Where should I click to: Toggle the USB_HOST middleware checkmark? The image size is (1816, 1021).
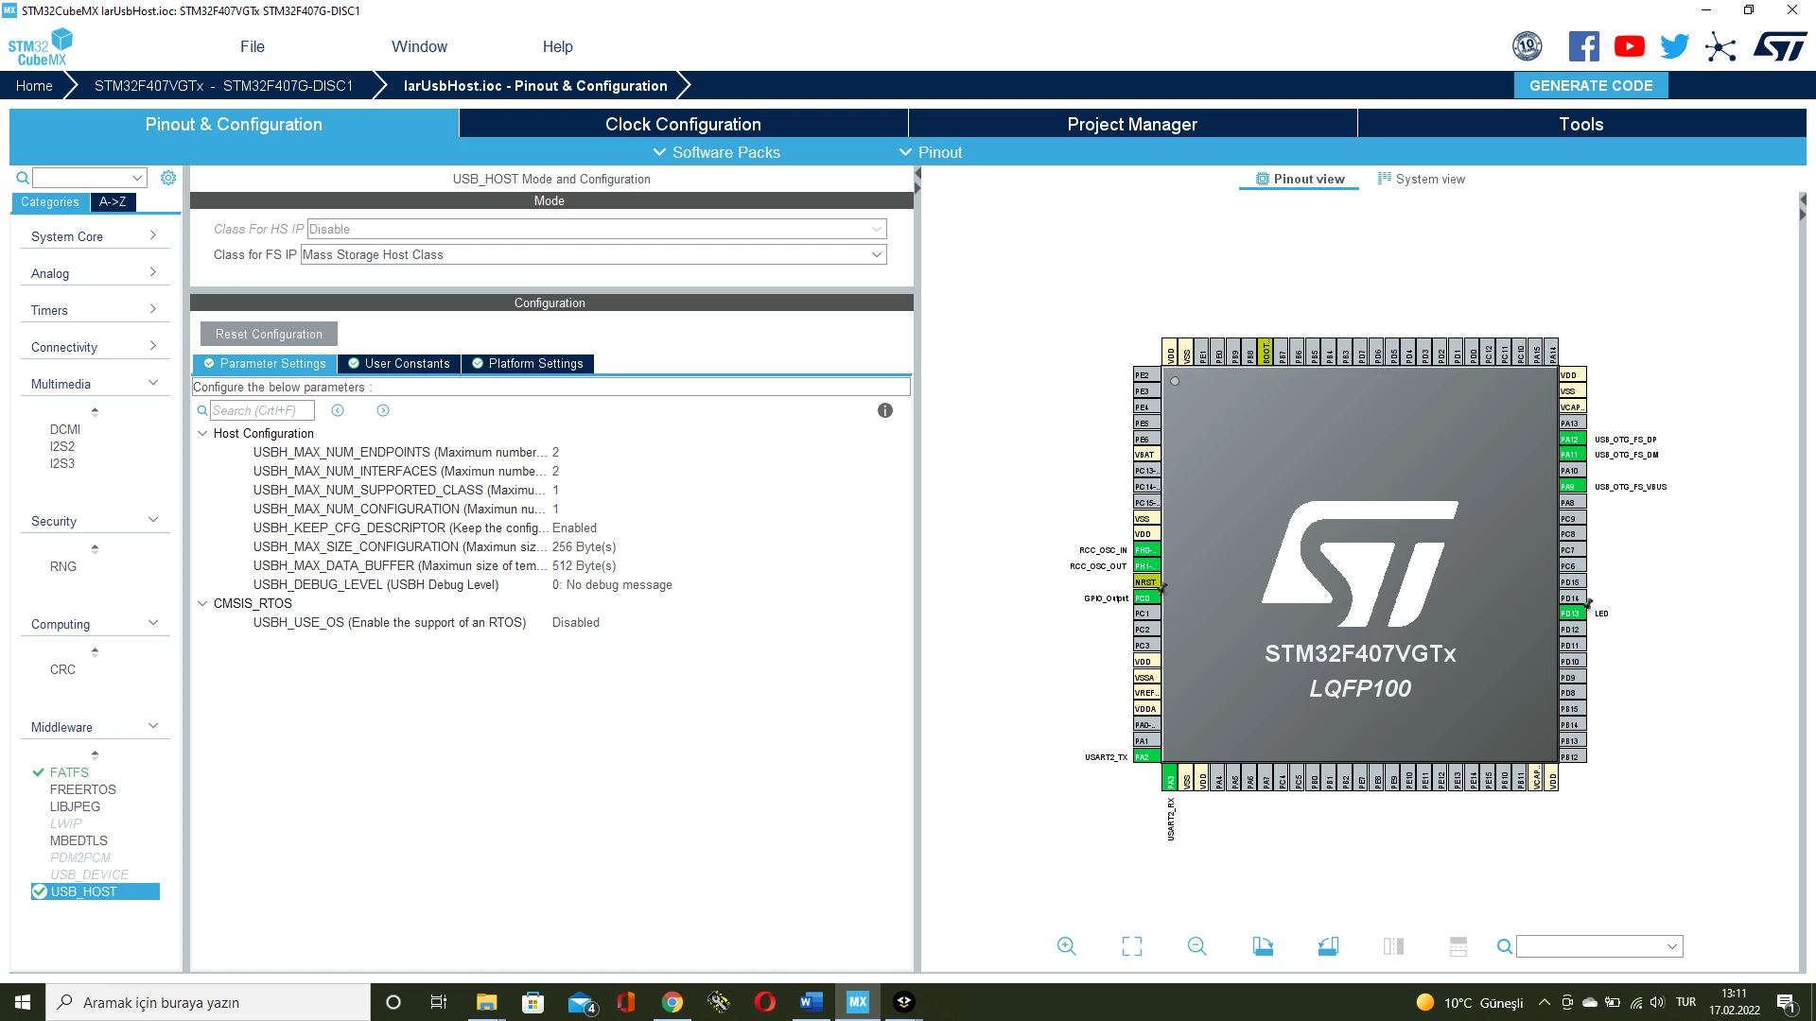pyautogui.click(x=40, y=891)
